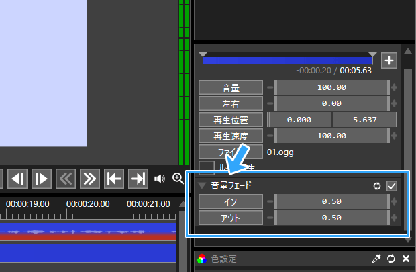Collapse the 音量フェード section triangle
Viewport: 416px width, 272px height.
pos(202,185)
